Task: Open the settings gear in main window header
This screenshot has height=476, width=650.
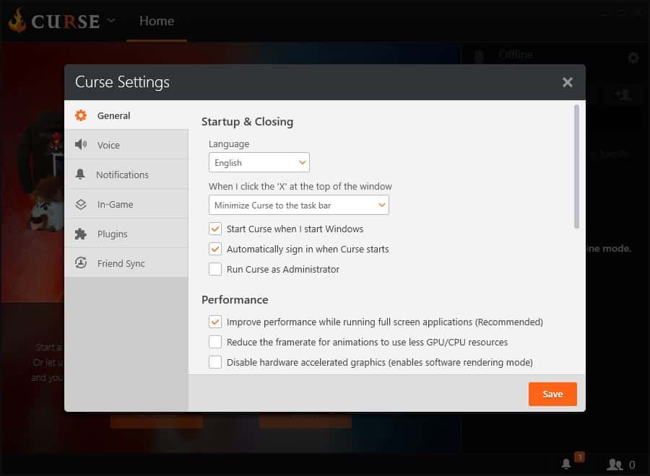Action: (x=633, y=58)
